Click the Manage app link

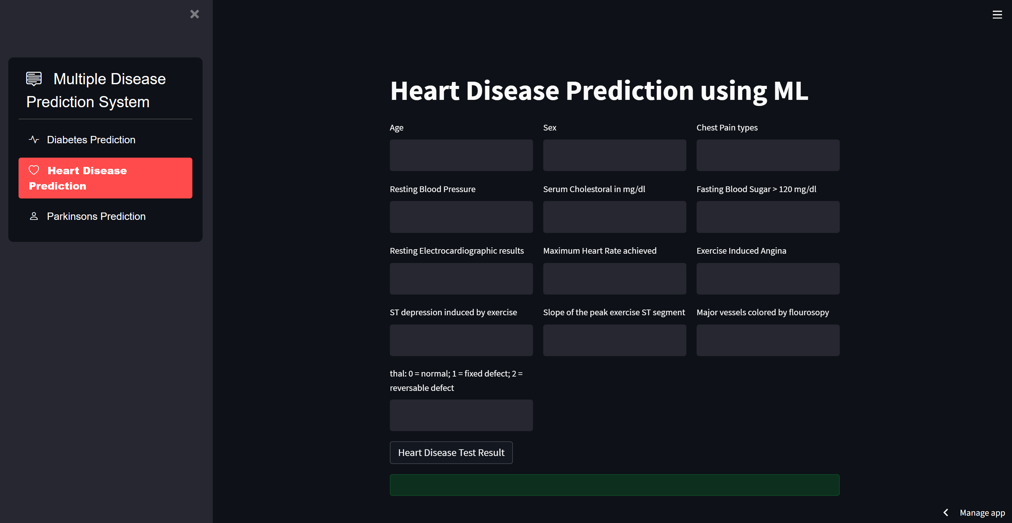(x=982, y=512)
